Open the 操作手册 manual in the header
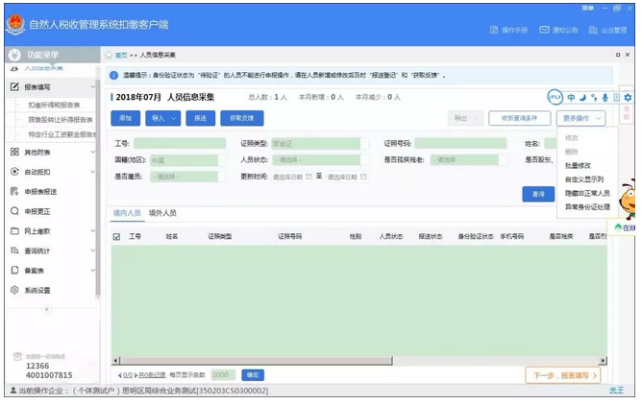 tap(508, 30)
